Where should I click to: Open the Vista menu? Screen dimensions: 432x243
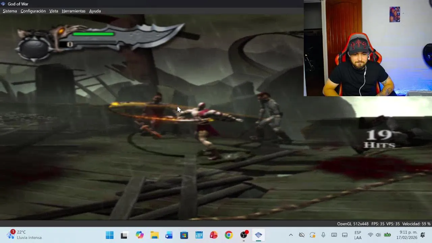[54, 11]
